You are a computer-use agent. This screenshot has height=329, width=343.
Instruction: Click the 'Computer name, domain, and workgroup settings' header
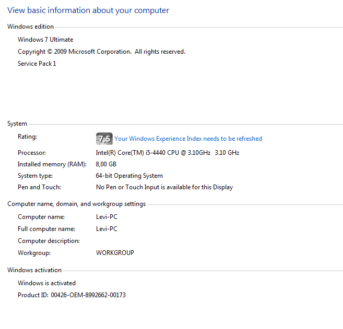(77, 204)
